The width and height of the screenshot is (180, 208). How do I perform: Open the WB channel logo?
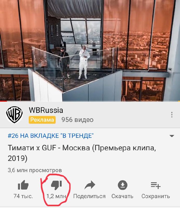(14, 115)
